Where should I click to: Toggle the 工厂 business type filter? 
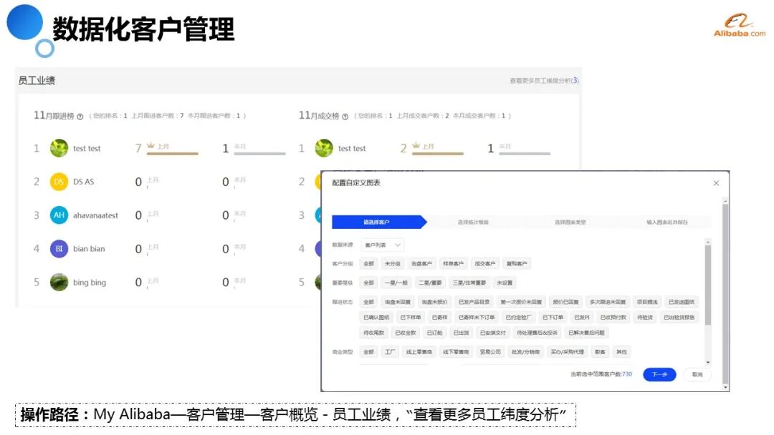(390, 351)
